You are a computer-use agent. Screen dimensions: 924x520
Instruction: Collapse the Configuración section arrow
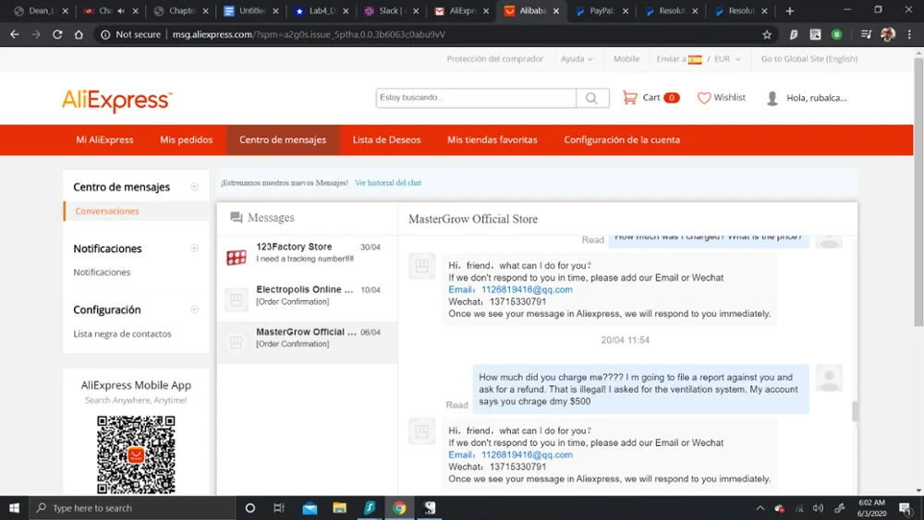(194, 309)
